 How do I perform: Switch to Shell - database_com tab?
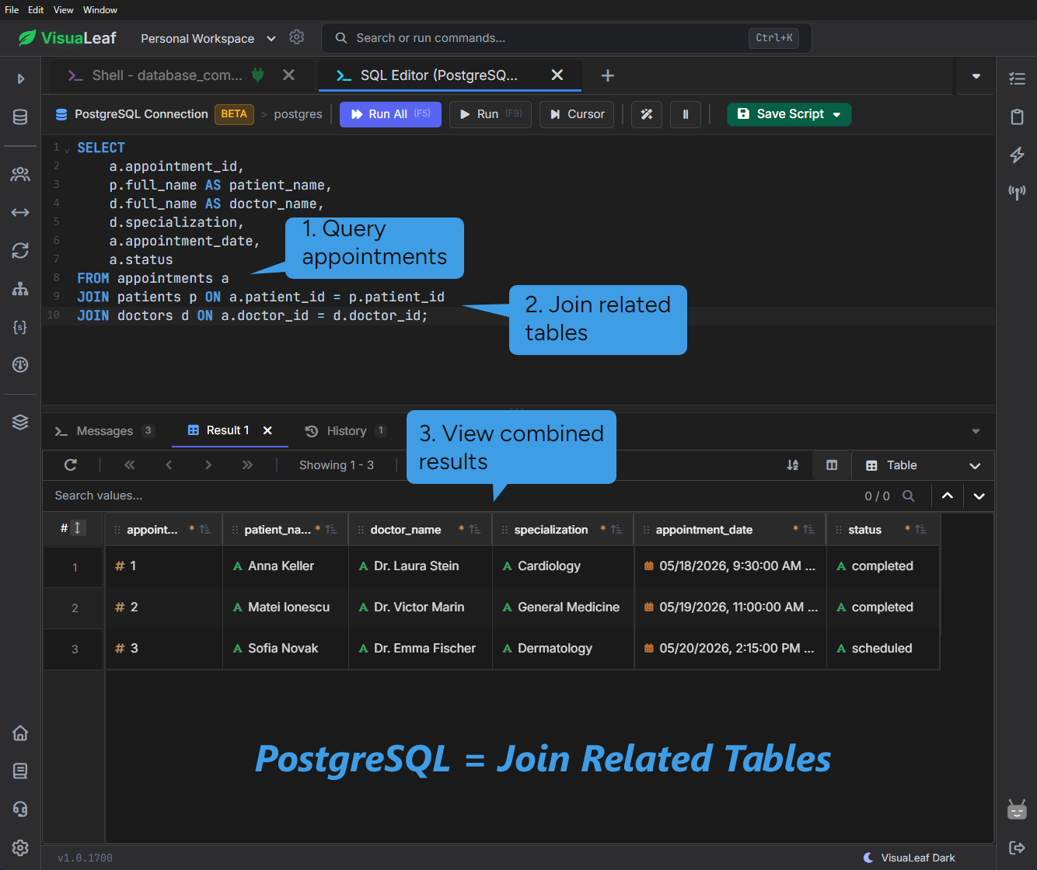[166, 75]
